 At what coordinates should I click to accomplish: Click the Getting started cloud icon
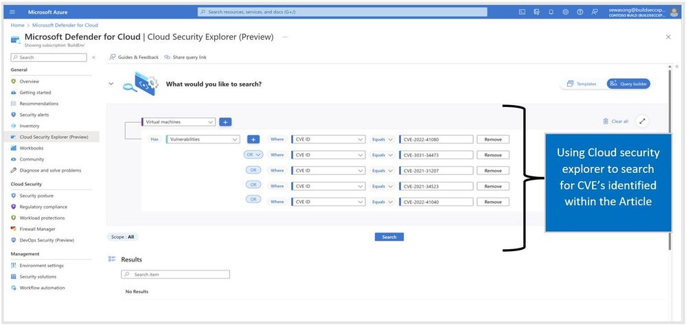pos(14,93)
